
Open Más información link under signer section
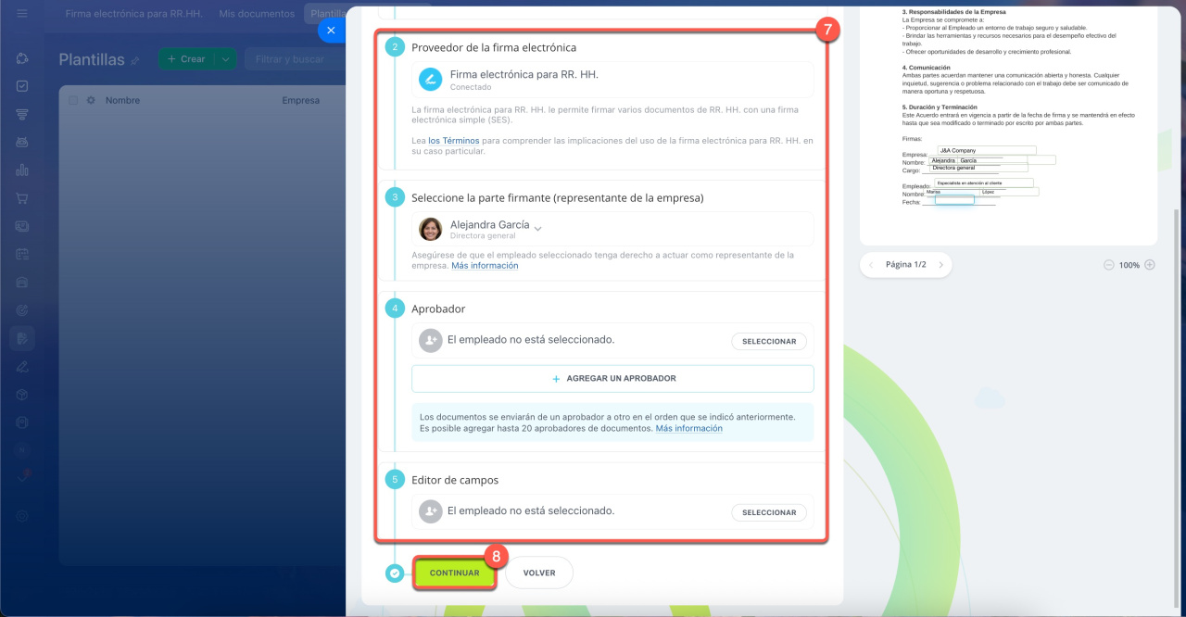click(x=485, y=266)
